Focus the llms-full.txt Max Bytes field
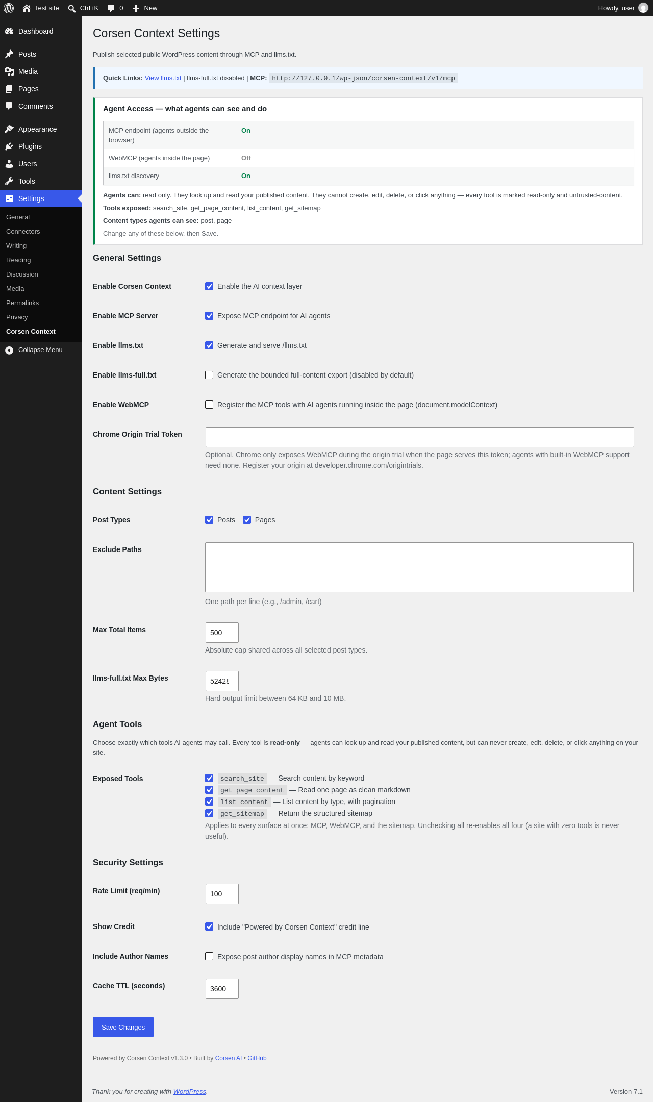 pos(222,681)
